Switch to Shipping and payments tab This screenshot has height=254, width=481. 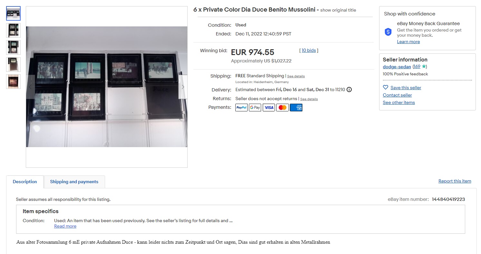coord(74,182)
